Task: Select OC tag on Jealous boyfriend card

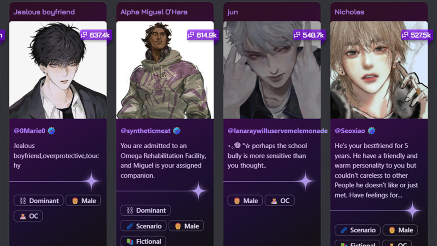Action: click(28, 216)
